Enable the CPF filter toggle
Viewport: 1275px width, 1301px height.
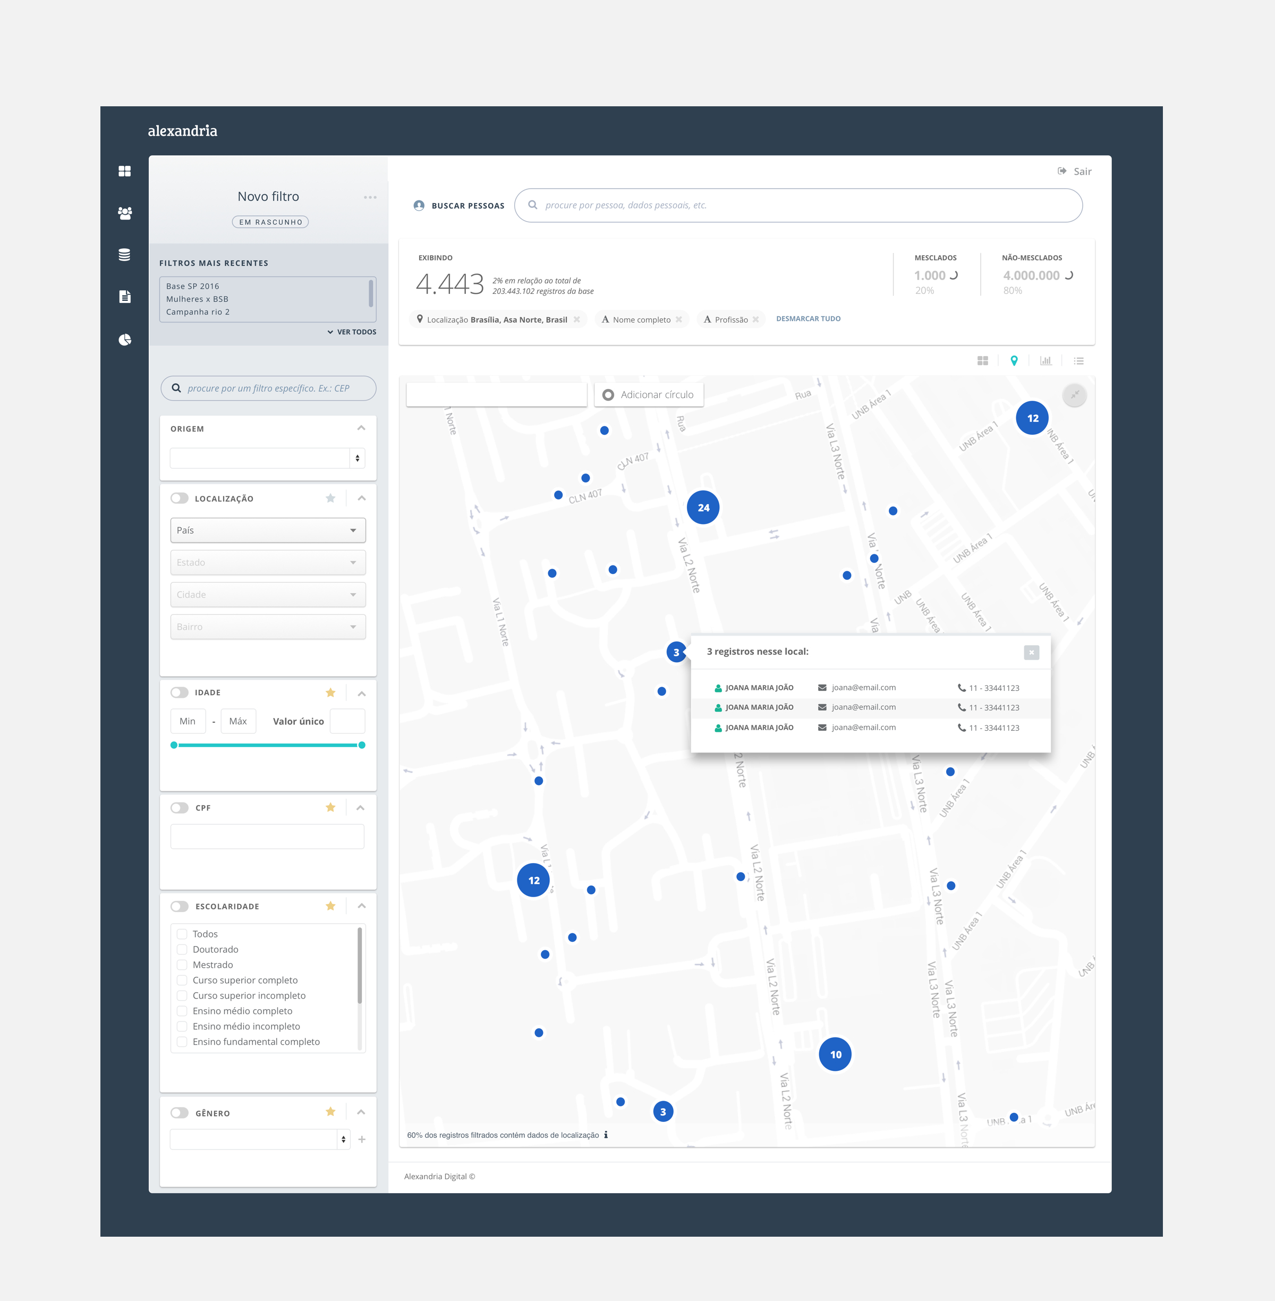pyautogui.click(x=180, y=808)
